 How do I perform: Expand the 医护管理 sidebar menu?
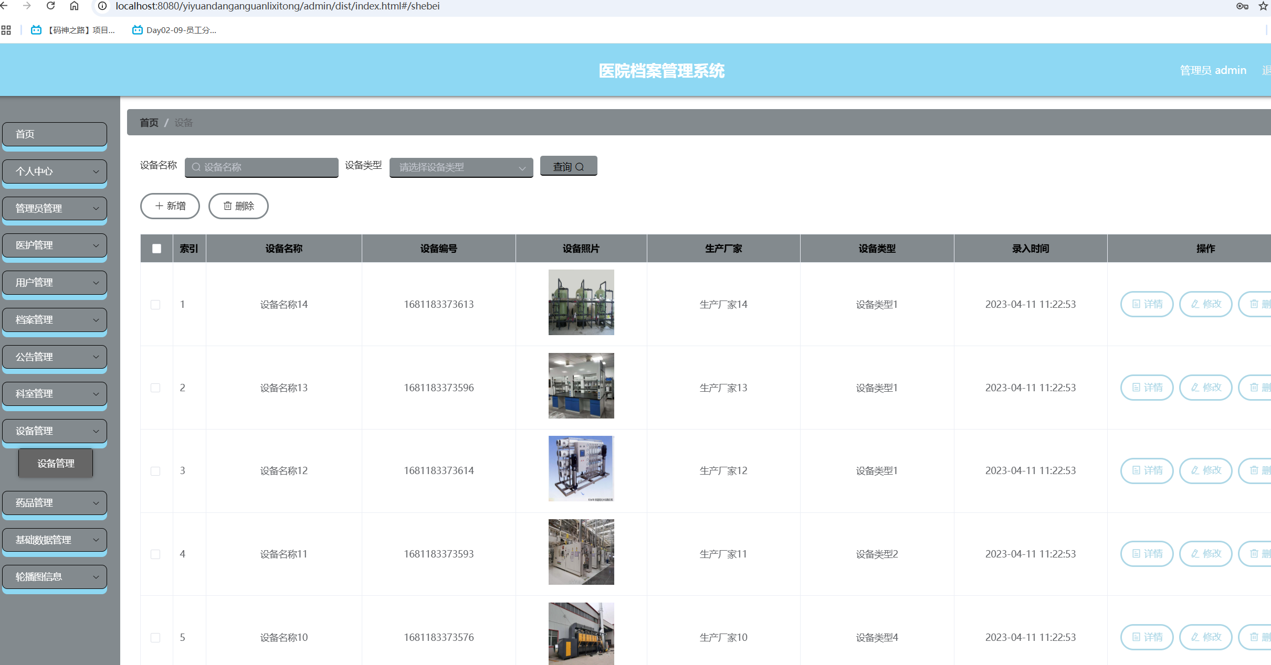click(x=55, y=245)
